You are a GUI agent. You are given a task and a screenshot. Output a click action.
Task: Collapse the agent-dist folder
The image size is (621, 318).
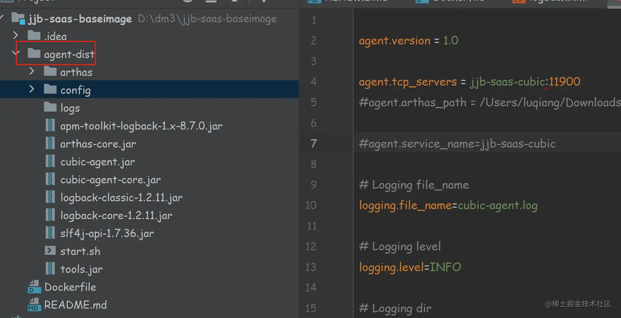pos(16,54)
